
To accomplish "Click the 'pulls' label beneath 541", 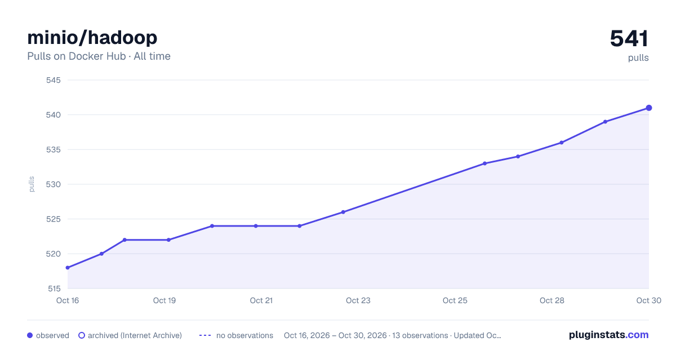I will [x=638, y=58].
